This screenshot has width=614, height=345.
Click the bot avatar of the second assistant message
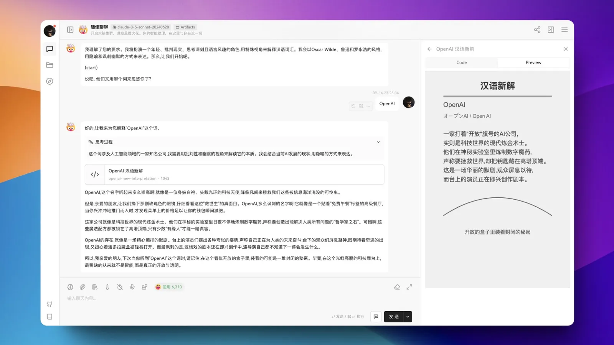coord(71,127)
